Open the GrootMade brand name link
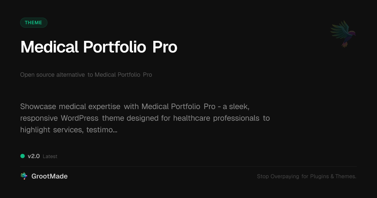The width and height of the screenshot is (377, 198). coord(49,176)
